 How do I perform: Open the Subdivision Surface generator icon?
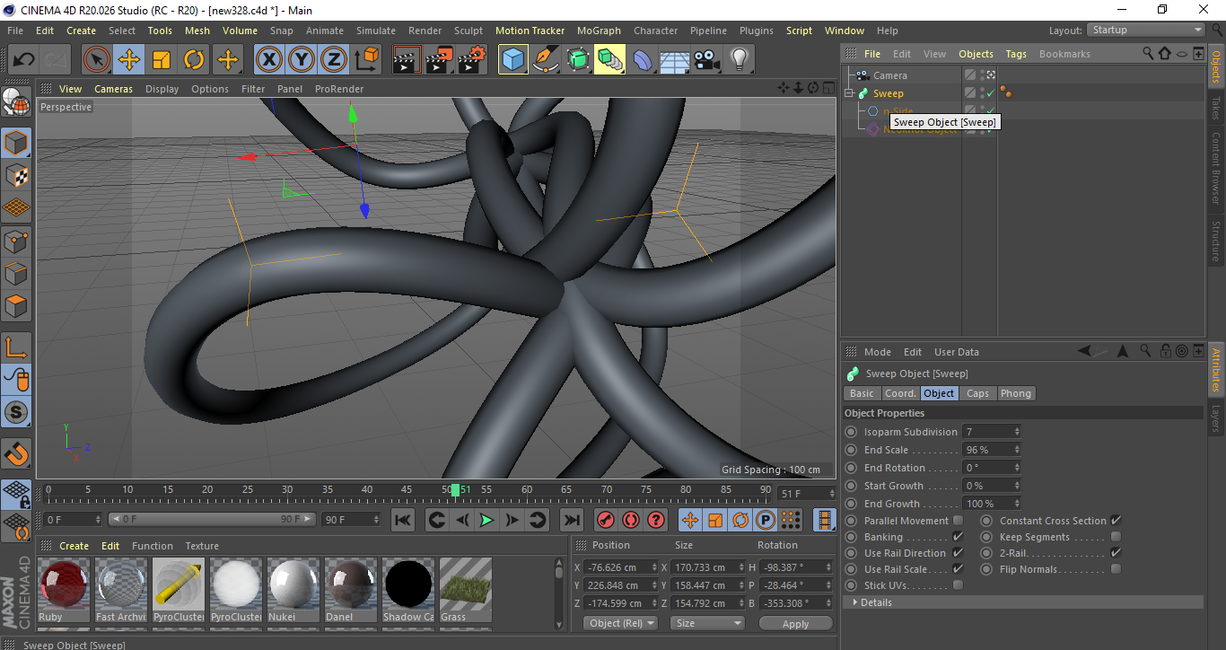point(577,60)
